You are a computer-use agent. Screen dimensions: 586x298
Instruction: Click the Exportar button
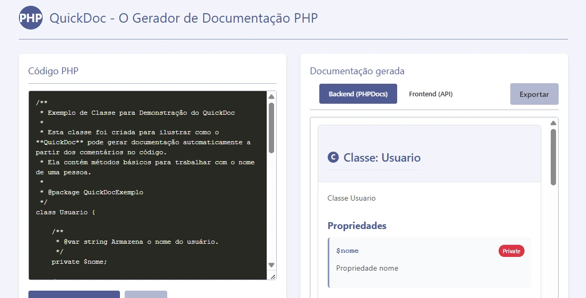coord(534,94)
